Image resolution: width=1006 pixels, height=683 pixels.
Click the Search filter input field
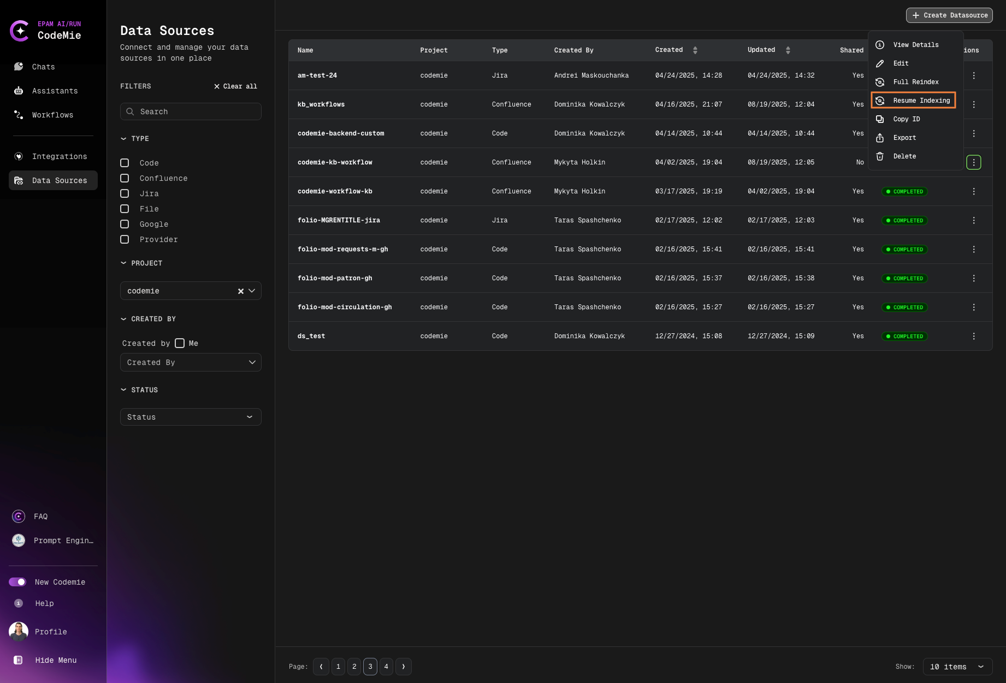(191, 111)
